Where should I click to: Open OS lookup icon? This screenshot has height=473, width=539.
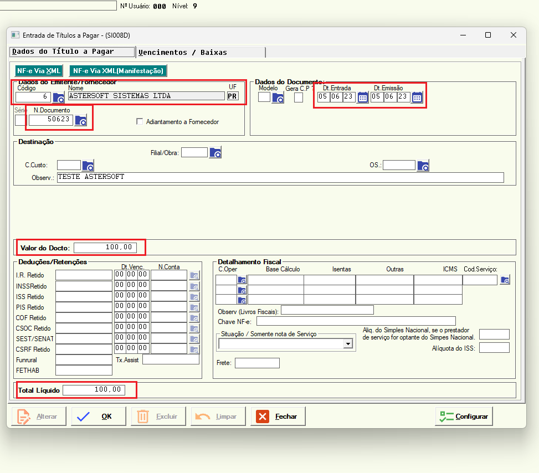pyautogui.click(x=423, y=166)
